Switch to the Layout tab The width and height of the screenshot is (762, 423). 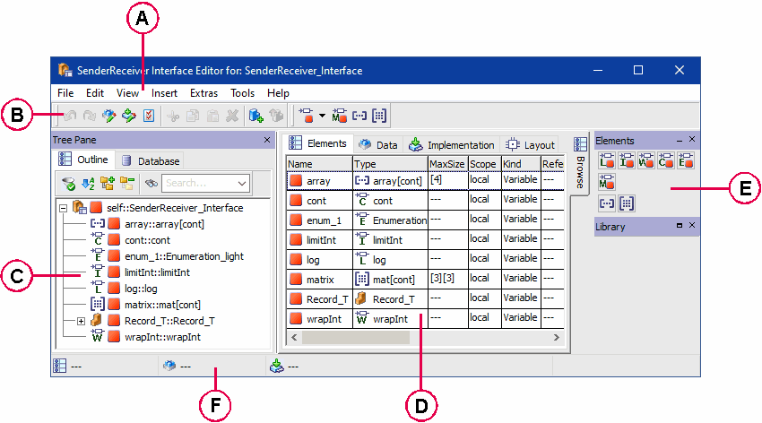(530, 144)
